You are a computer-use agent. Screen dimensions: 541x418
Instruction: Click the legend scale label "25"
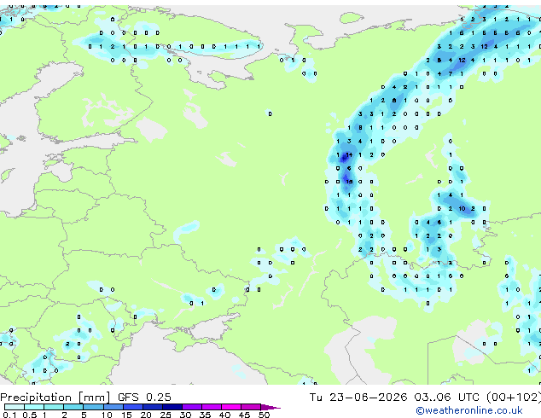pyautogui.click(x=166, y=415)
